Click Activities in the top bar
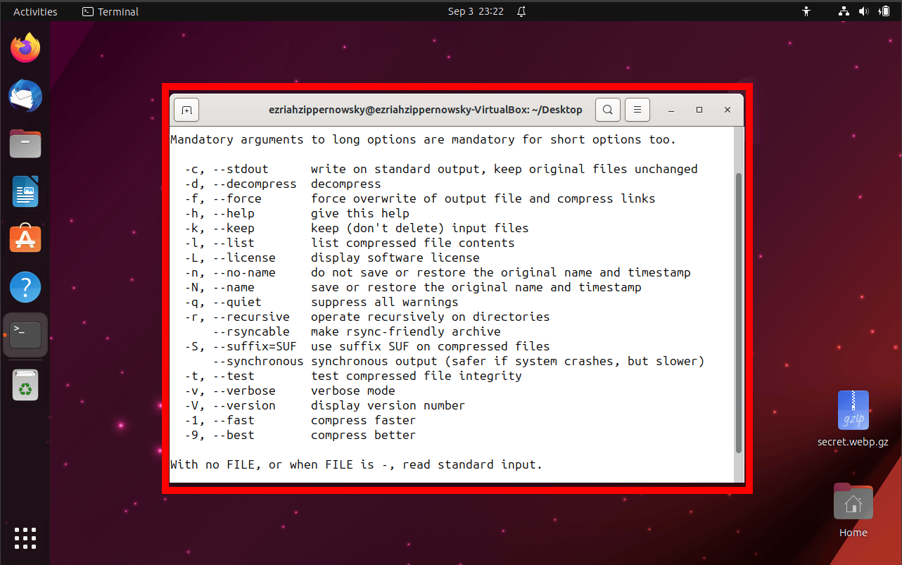This screenshot has height=565, width=902. pyautogui.click(x=34, y=11)
